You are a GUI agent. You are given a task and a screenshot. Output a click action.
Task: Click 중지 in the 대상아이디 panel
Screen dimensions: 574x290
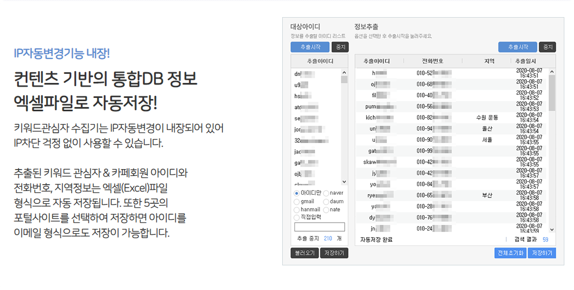pos(340,47)
